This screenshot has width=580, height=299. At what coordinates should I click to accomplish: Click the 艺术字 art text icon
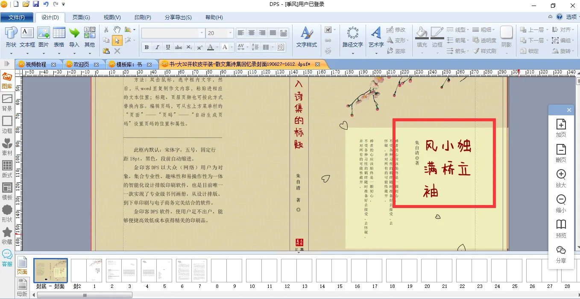click(x=376, y=37)
